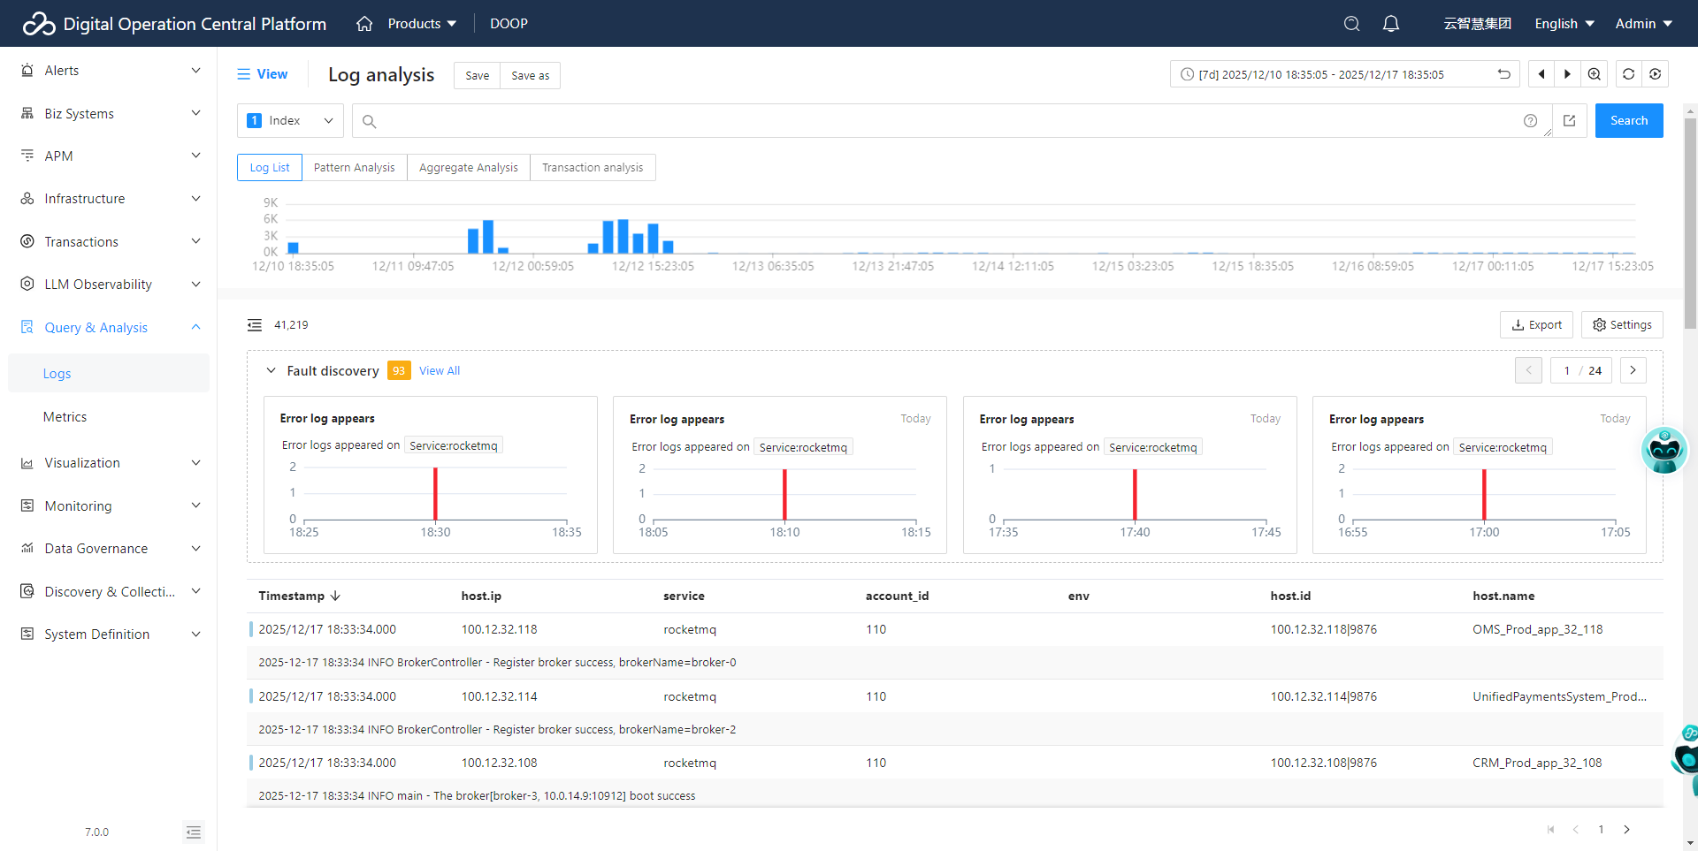
Task: Switch to the Pattern Analysis tab
Action: [354, 168]
